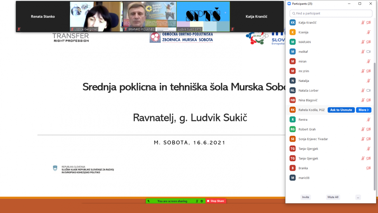Click the mute icon on Renata Stanko's video tile
378x213 pixels.
[x=19, y=29]
